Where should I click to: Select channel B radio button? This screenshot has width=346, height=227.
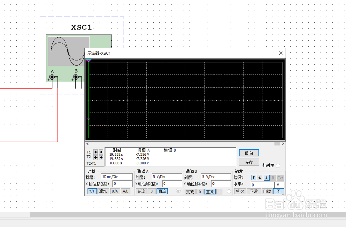(x=229, y=191)
